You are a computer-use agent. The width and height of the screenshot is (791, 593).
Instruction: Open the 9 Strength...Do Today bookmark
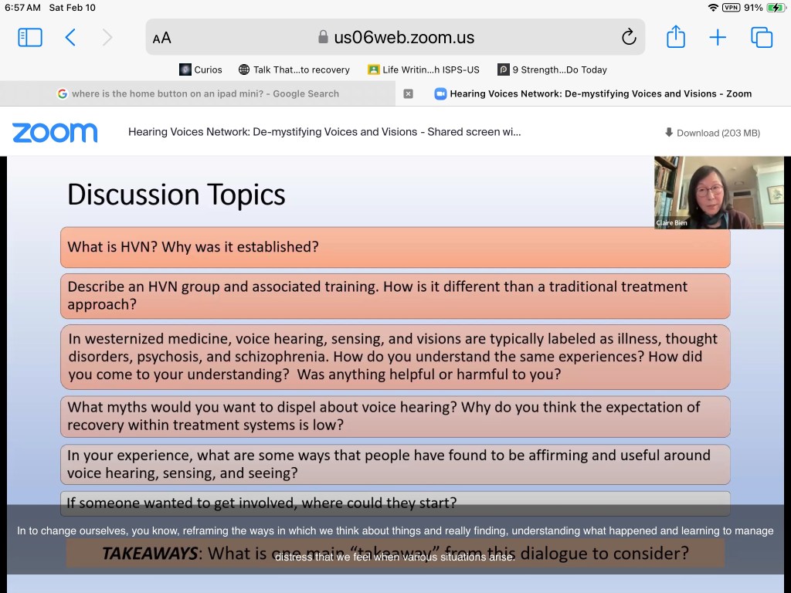(552, 69)
